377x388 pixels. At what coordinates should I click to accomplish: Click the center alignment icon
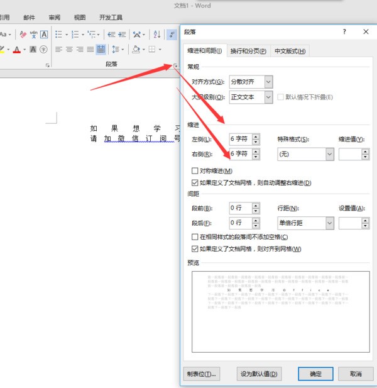tap(69, 49)
